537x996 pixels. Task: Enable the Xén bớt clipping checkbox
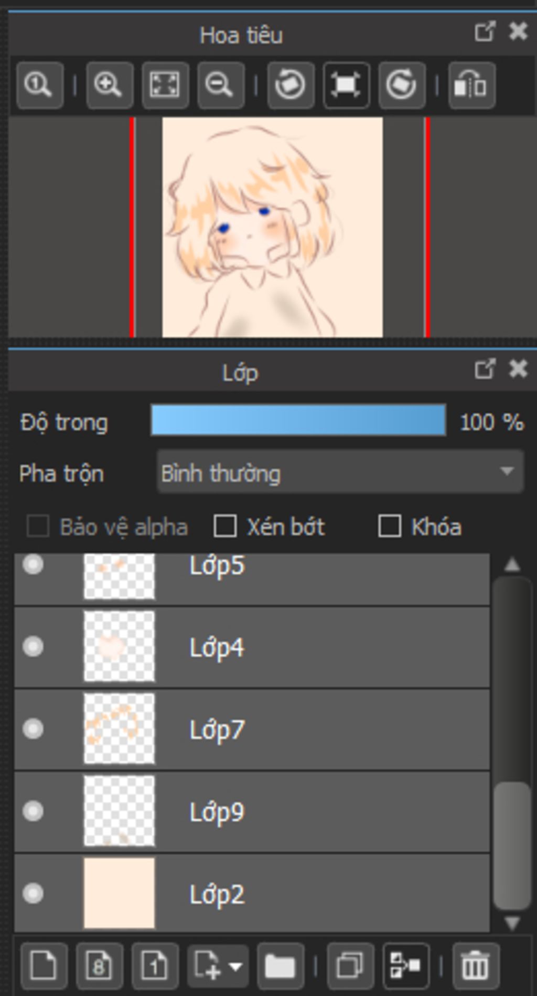click(x=225, y=527)
